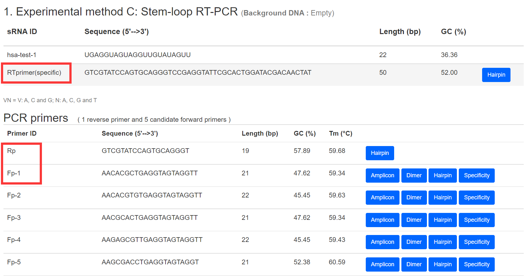Check Specificity for primer Fp-5

[477, 264]
